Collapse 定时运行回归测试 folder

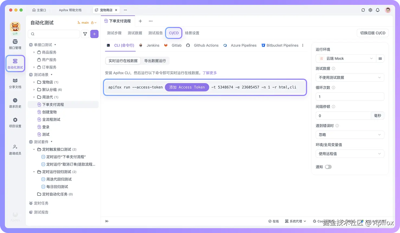point(34,172)
